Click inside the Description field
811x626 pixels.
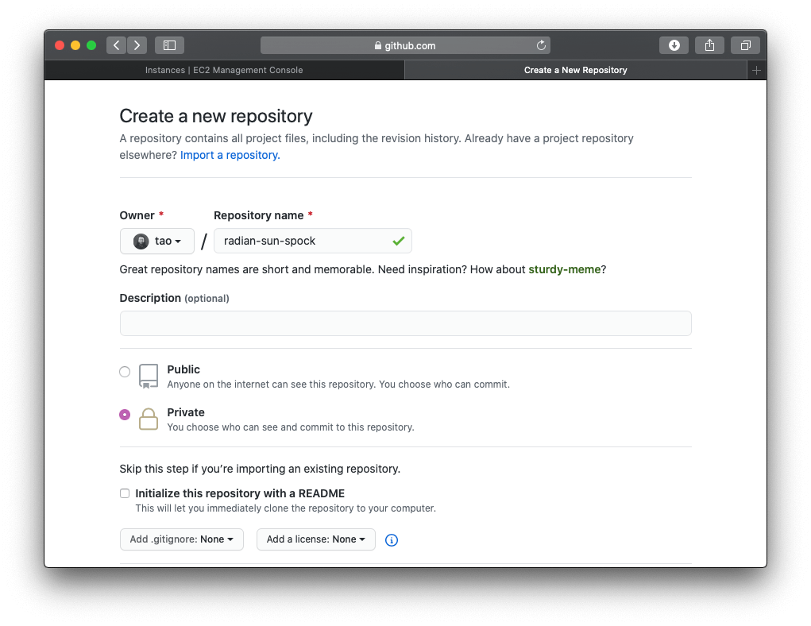405,323
